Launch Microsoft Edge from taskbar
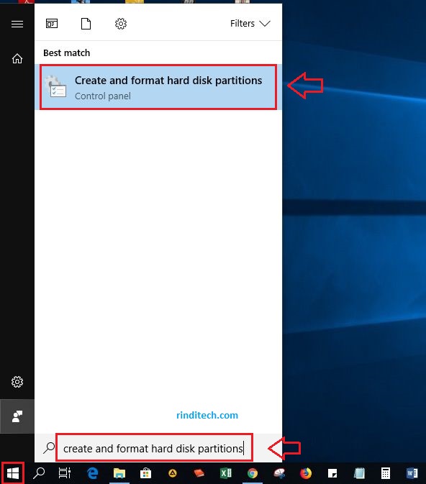 tap(92, 473)
